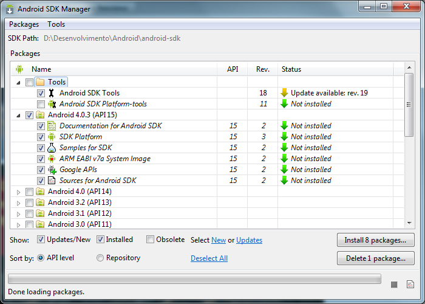Viewport: 425px width, 304px height.
Task: Click the stop square icon near progress bar
Action: click(394, 285)
